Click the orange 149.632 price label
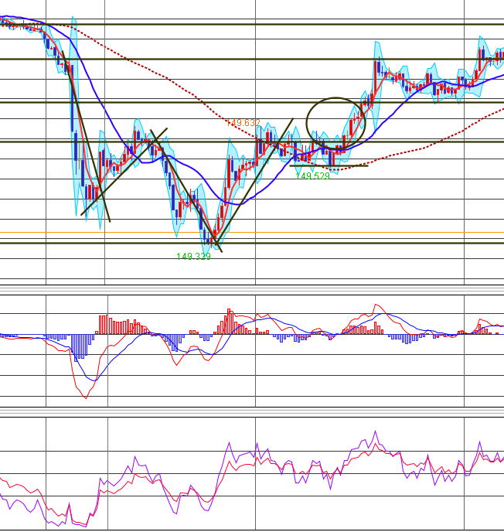Screen dimensions: 504x532 [x=243, y=123]
